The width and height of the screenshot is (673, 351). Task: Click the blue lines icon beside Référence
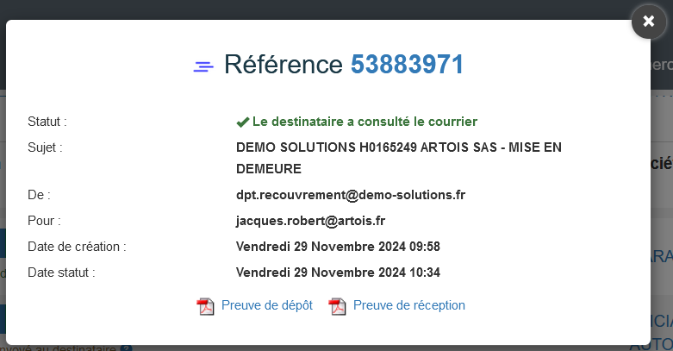(x=203, y=66)
